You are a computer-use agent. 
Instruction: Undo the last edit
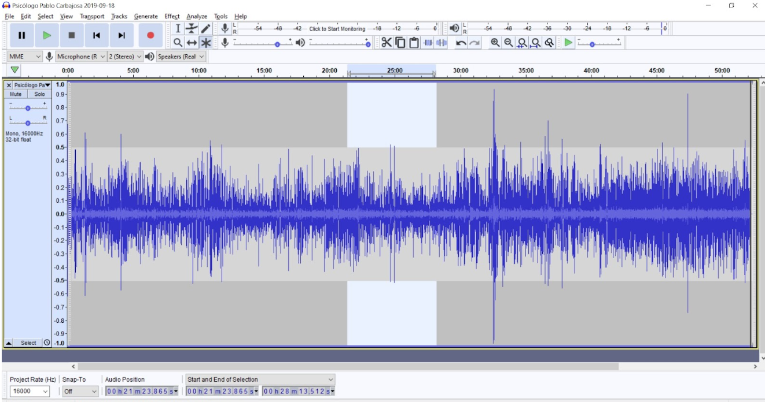pyautogui.click(x=461, y=42)
